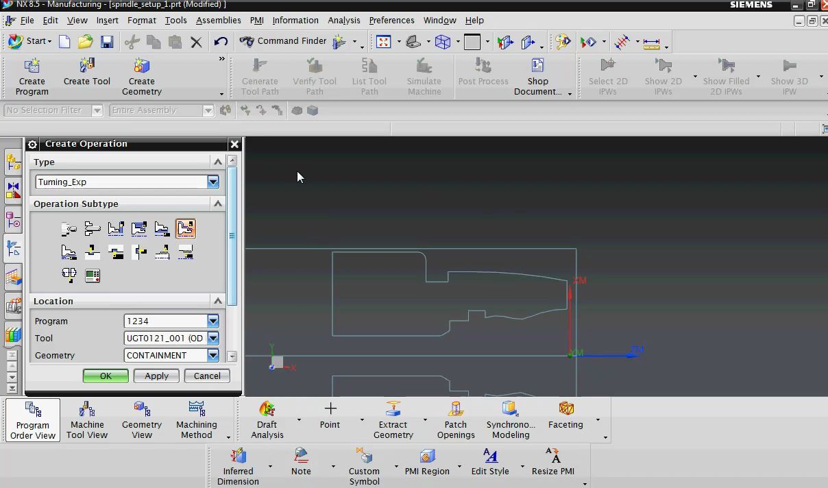Select the highlighted operation subtype icon
The image size is (828, 488).
tap(185, 228)
